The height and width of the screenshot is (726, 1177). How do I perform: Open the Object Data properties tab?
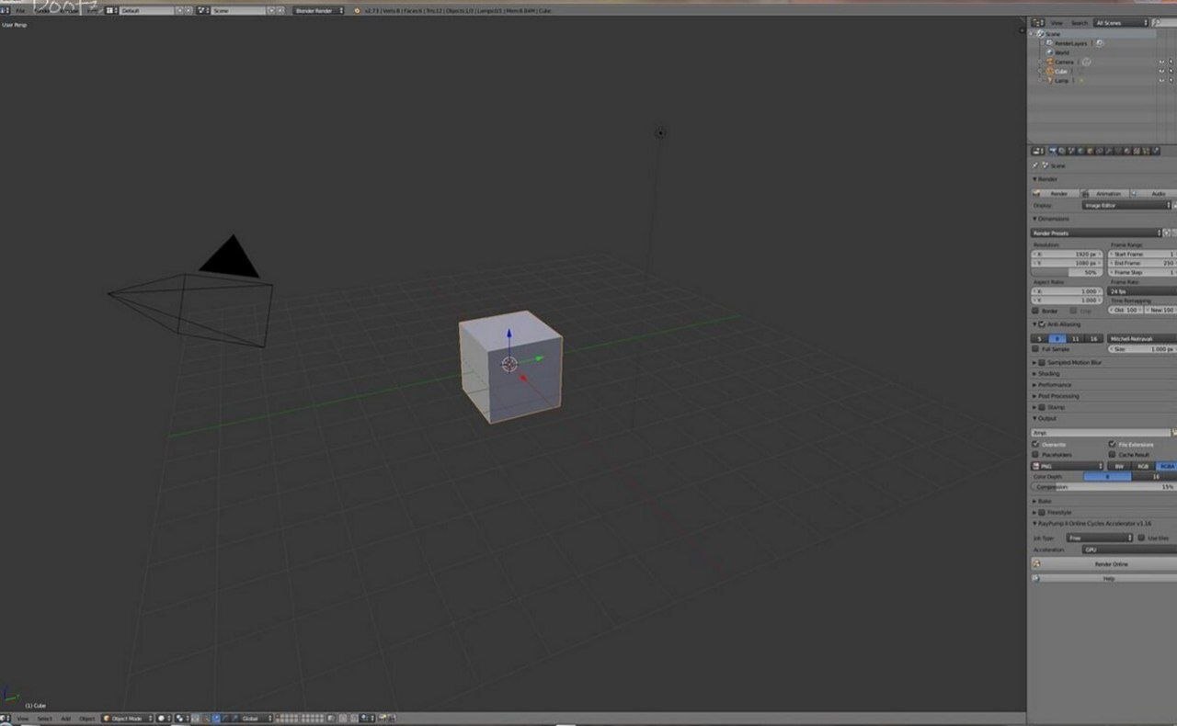(x=1117, y=151)
